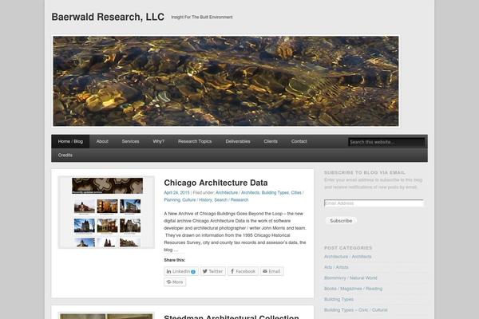Share the post on Facebook
The image size is (479, 319).
click(x=243, y=271)
